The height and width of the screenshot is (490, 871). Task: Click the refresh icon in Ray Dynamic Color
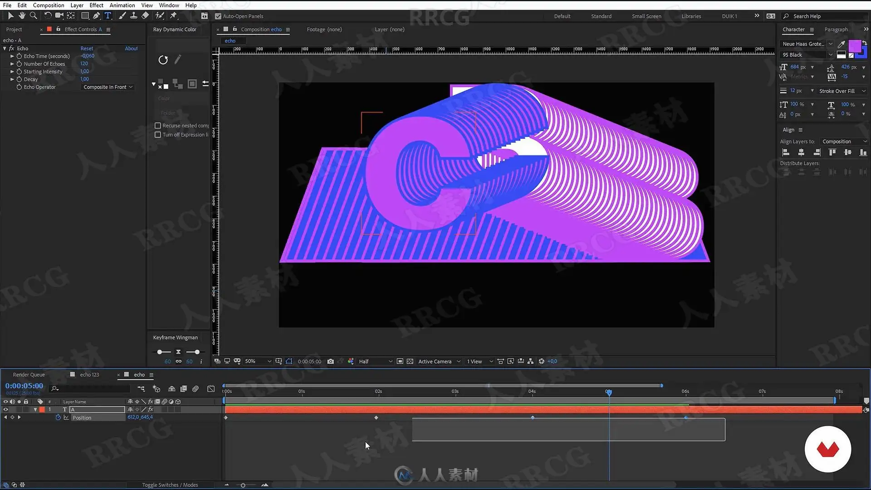coord(163,60)
